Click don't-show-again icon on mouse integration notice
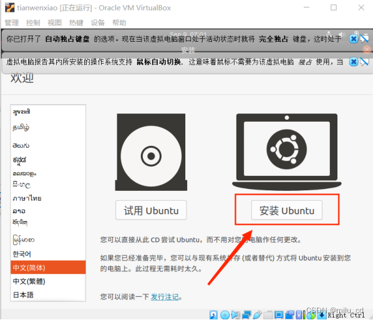This screenshot has height=320, width=373. click(364, 62)
